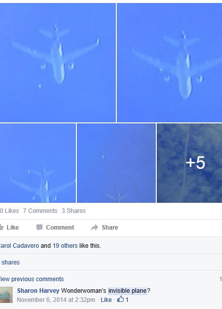222x309 pixels.
Task: Click the Share button text
Action: 110,228
